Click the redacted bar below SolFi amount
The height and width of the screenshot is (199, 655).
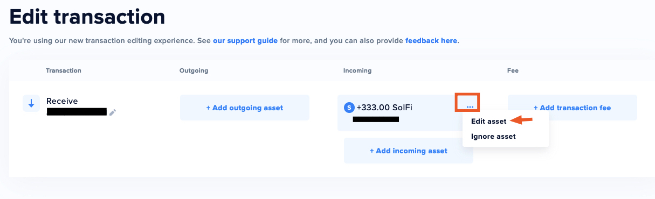pyautogui.click(x=376, y=119)
